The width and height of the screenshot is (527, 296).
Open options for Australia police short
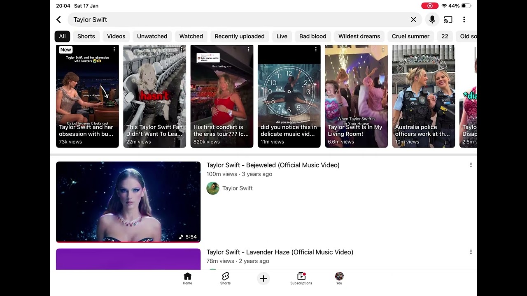tap(450, 49)
